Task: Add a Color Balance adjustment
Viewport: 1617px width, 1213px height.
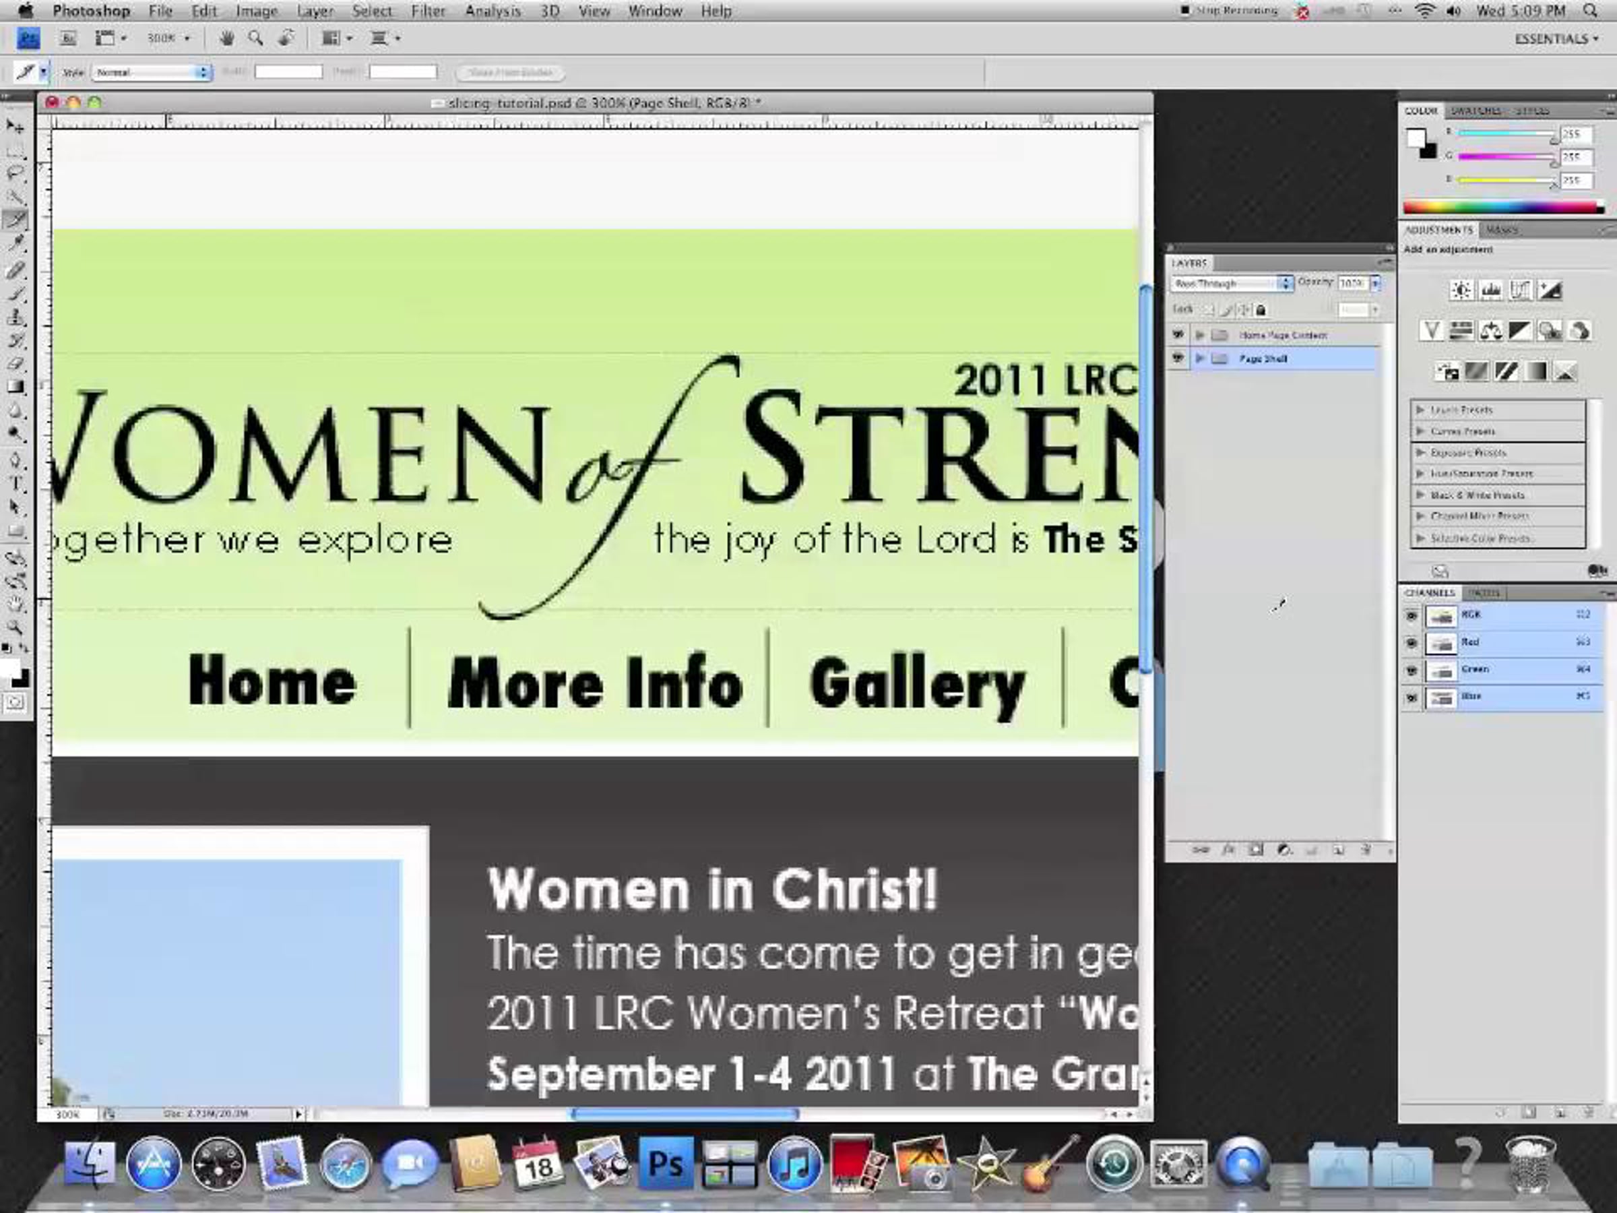Action: tap(1490, 332)
